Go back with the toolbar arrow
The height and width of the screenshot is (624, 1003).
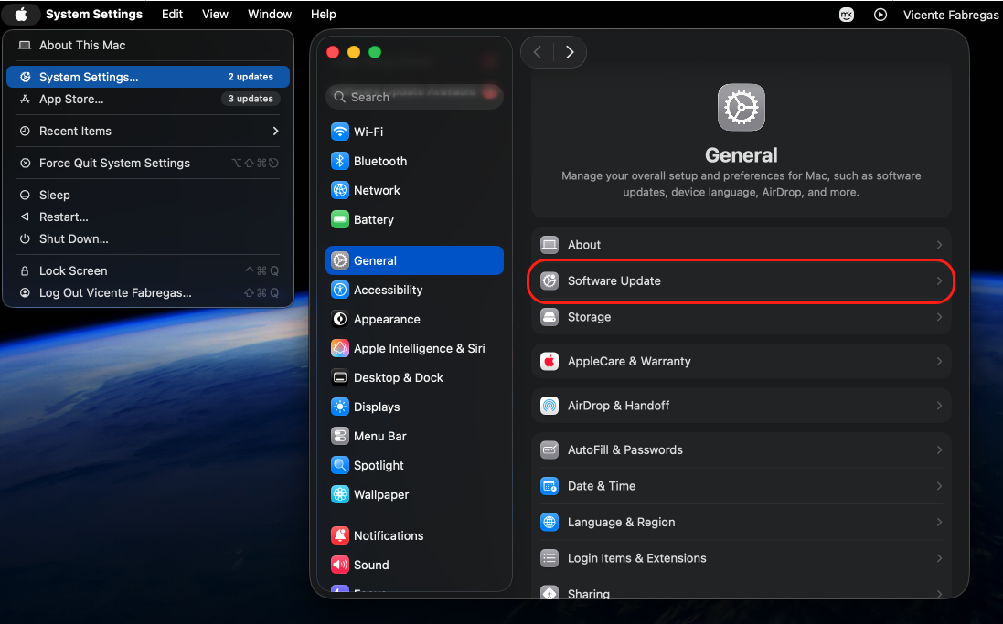coord(538,52)
